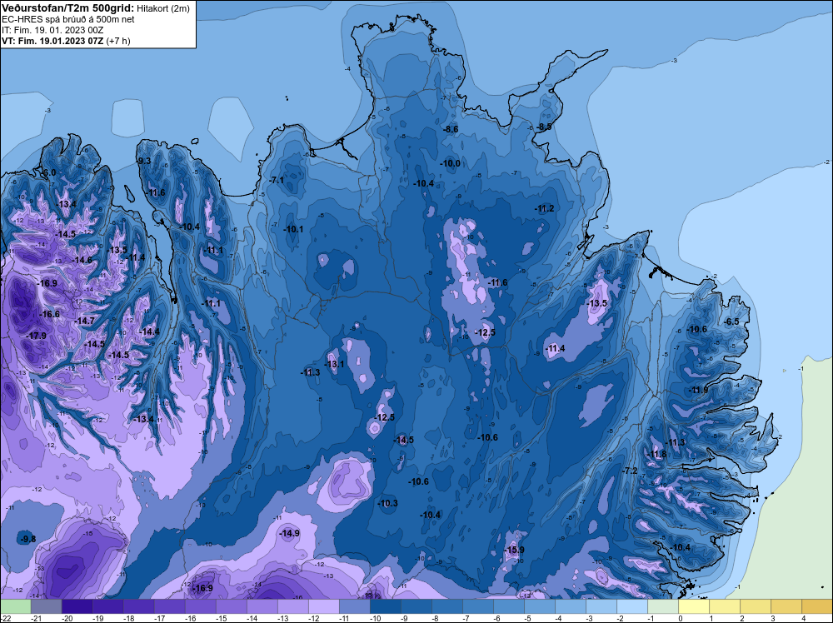Click the -12 lavender legend swatch

(323, 606)
